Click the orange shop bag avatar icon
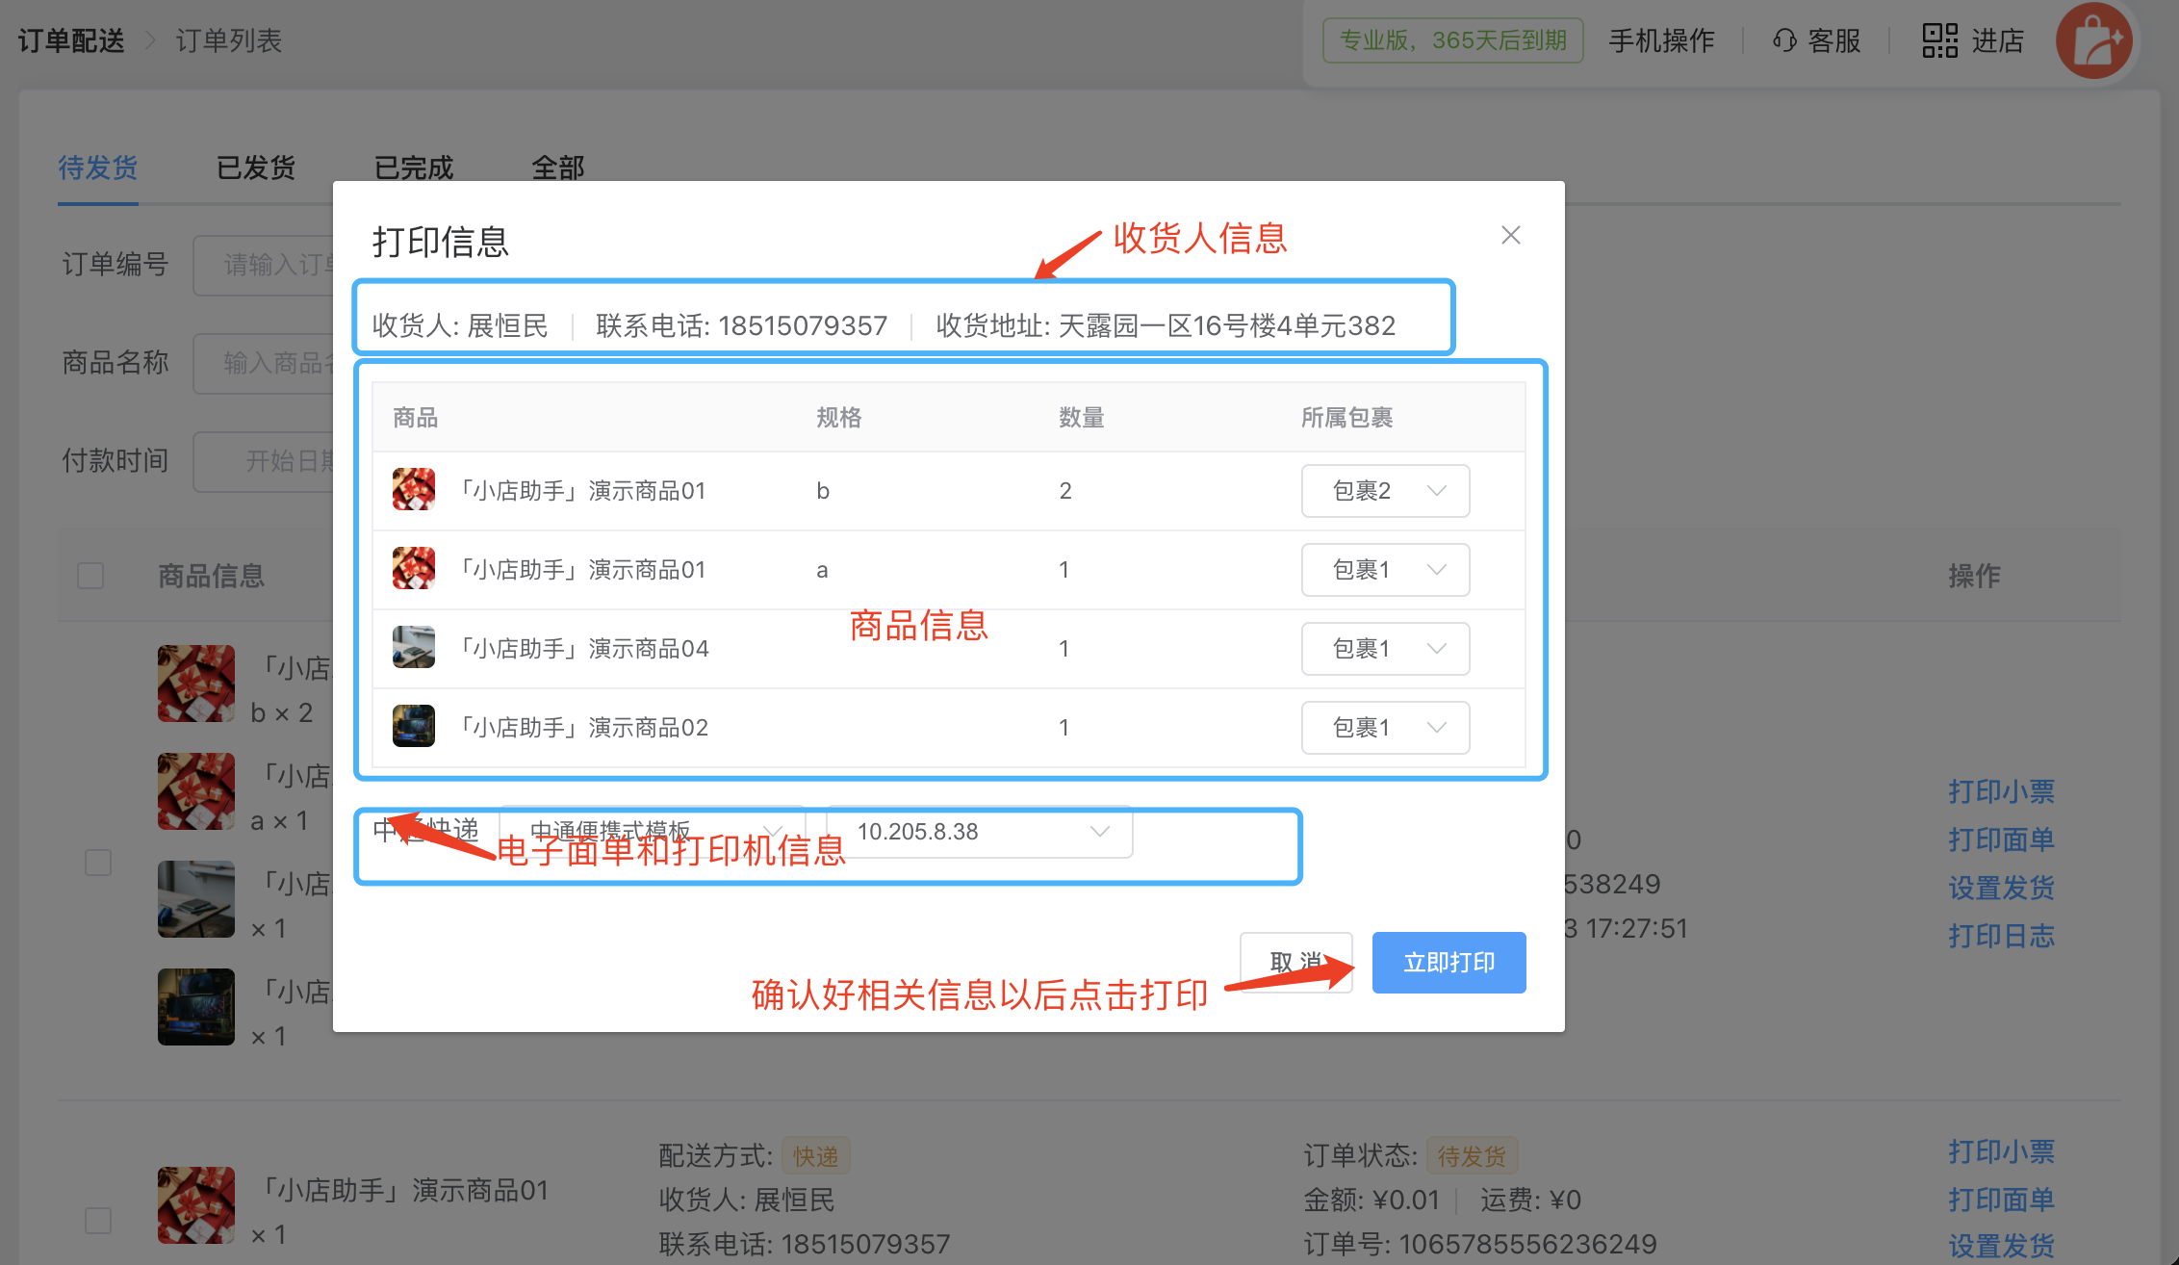Viewport: 2179px width, 1265px height. tap(2094, 40)
